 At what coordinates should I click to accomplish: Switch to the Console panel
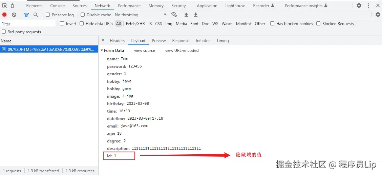58,6
